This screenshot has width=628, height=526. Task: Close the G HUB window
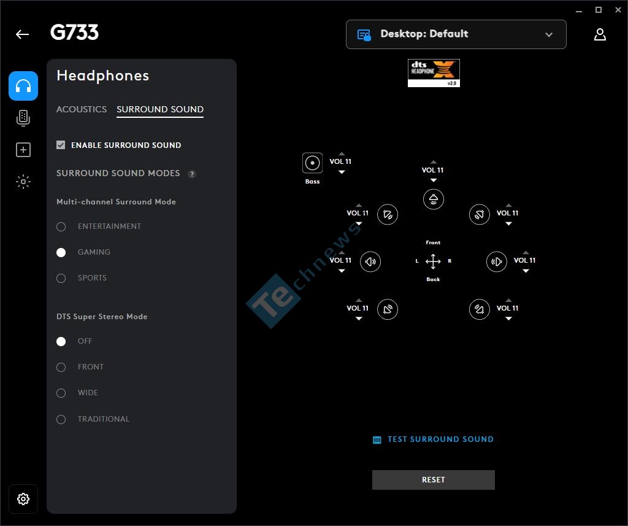(x=618, y=10)
